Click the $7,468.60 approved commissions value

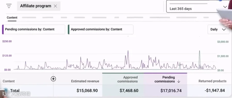[x=129, y=91]
